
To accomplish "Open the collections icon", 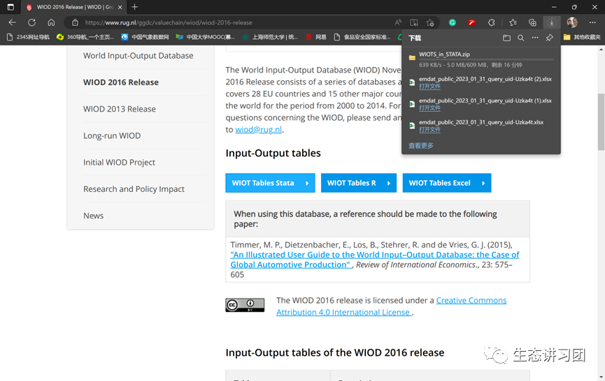I will (532, 23).
